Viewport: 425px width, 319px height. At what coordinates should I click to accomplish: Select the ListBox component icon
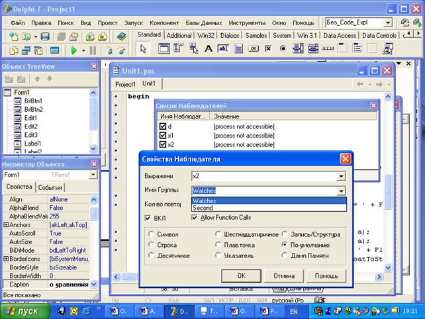tap(298, 49)
